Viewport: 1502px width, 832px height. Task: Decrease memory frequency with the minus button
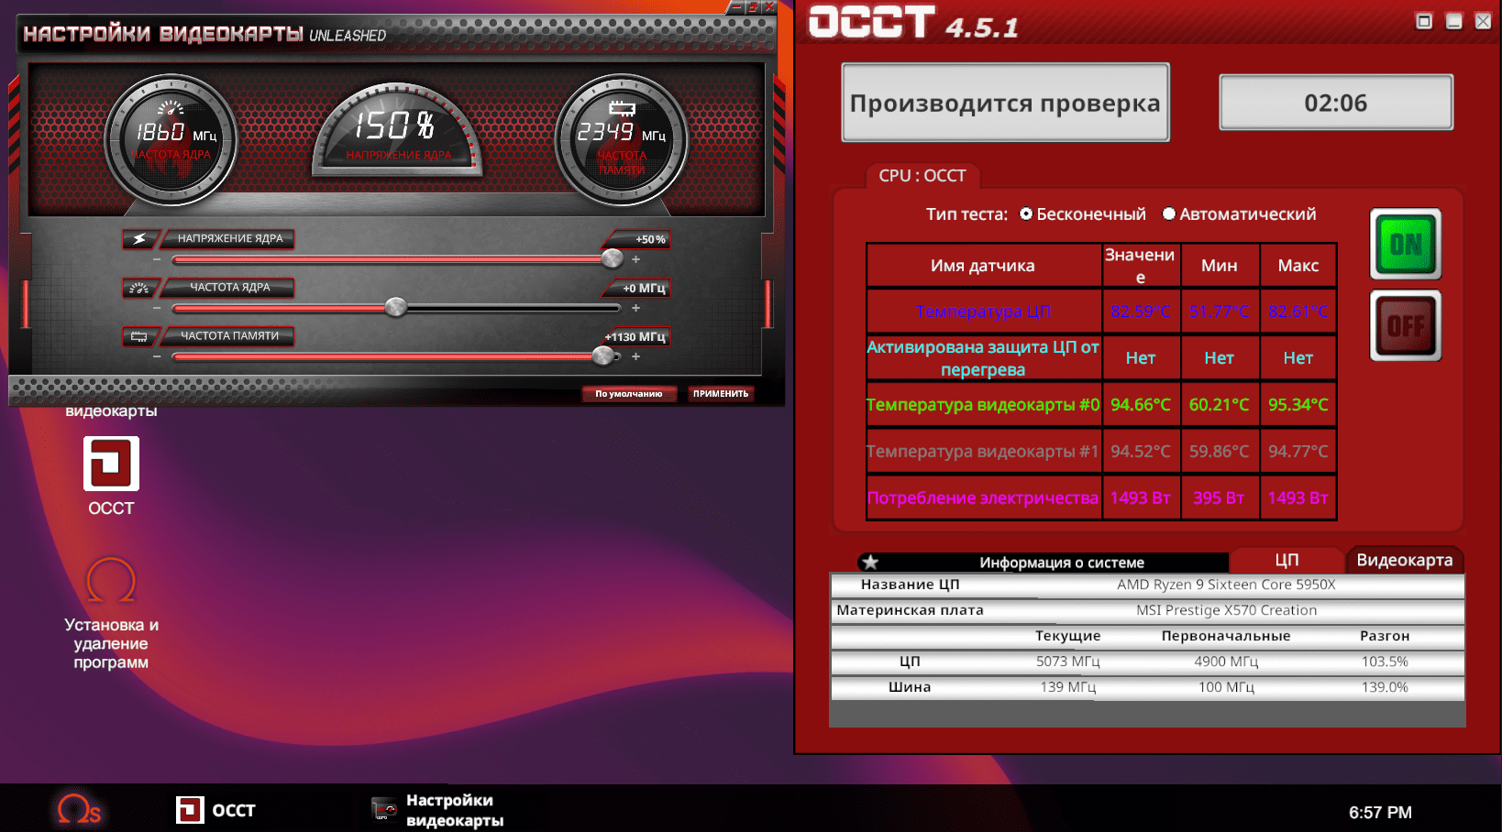[157, 356]
